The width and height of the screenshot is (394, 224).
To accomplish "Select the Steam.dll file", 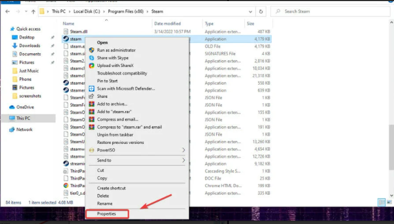I will click(x=79, y=31).
